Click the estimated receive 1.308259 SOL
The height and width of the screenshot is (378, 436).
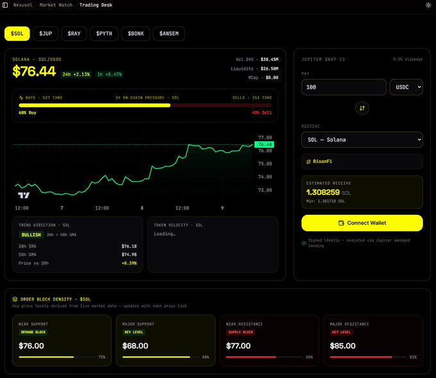328,193
